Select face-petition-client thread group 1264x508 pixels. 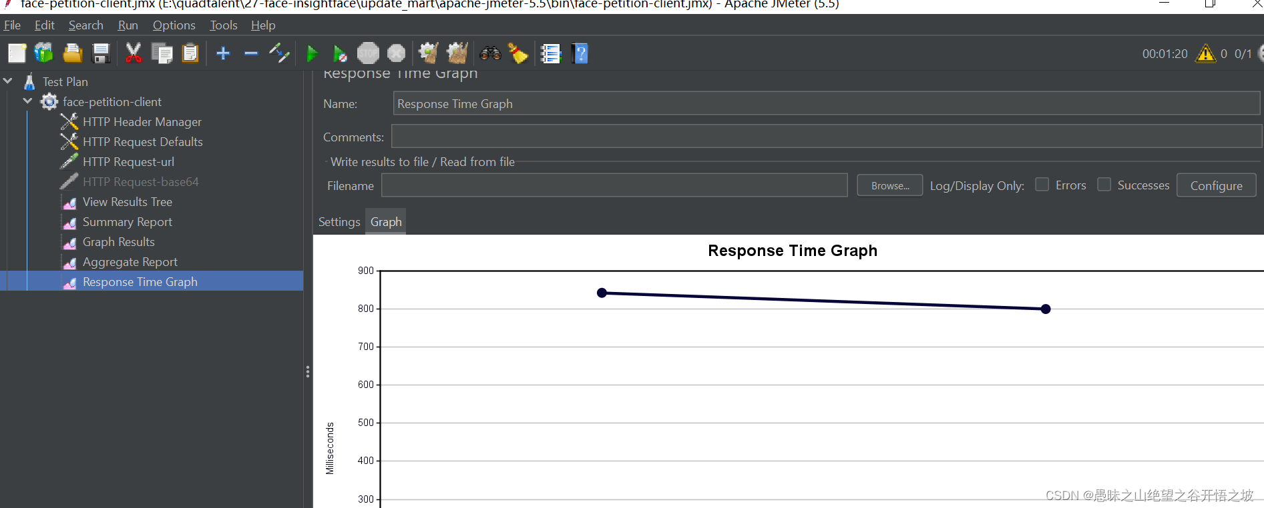click(112, 102)
